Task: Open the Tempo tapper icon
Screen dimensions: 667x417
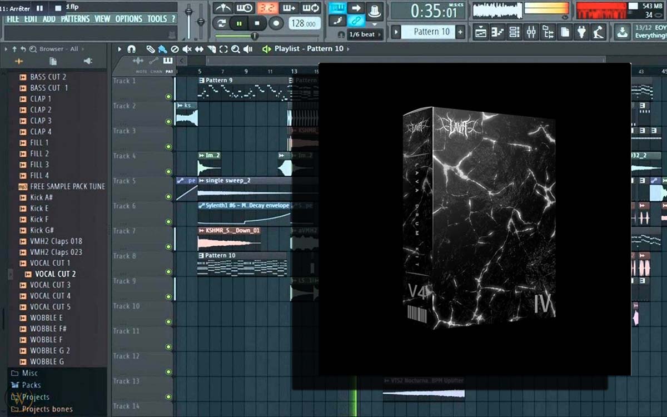Action: pos(599,32)
